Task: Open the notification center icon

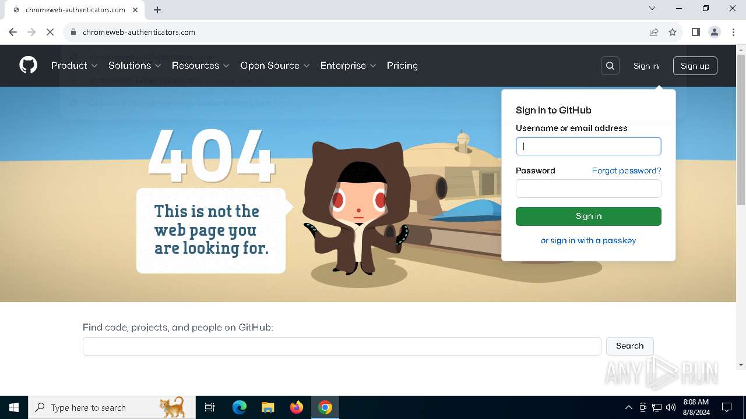Action: [x=727, y=407]
